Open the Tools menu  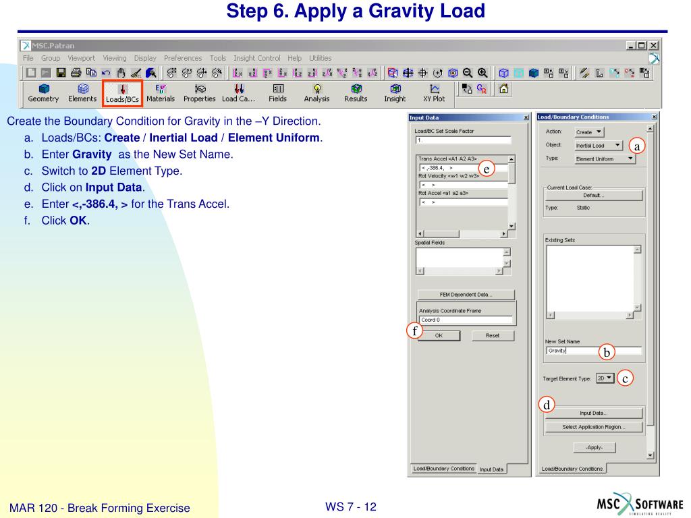[218, 58]
